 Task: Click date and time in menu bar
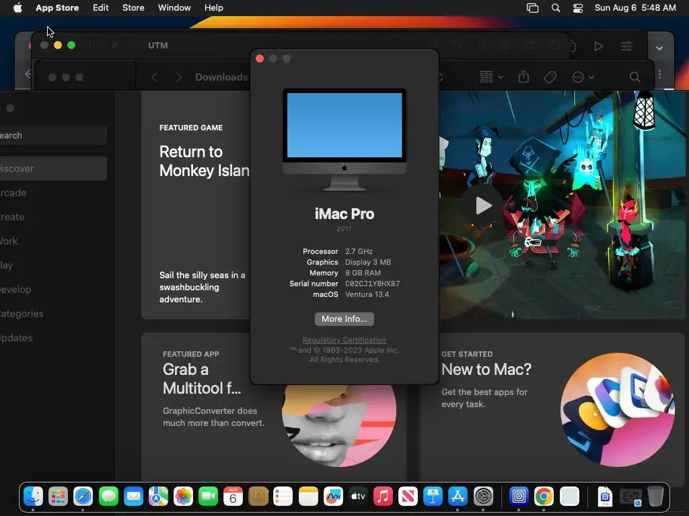point(635,8)
